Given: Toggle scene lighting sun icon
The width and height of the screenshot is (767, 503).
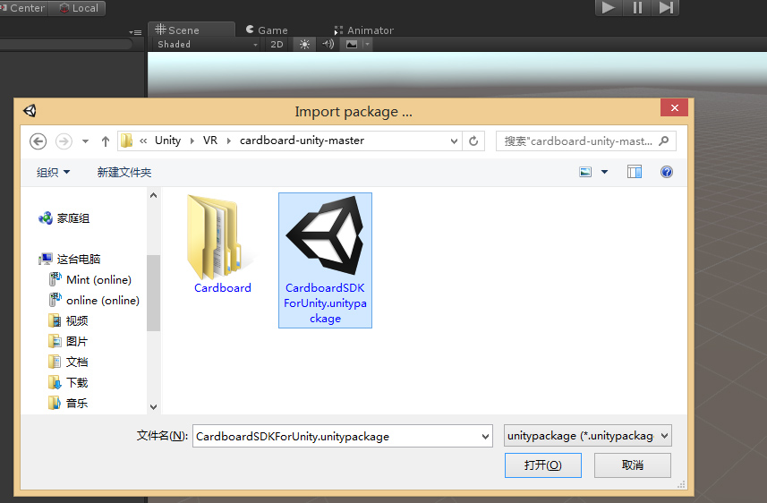Looking at the screenshot, I should (x=304, y=44).
